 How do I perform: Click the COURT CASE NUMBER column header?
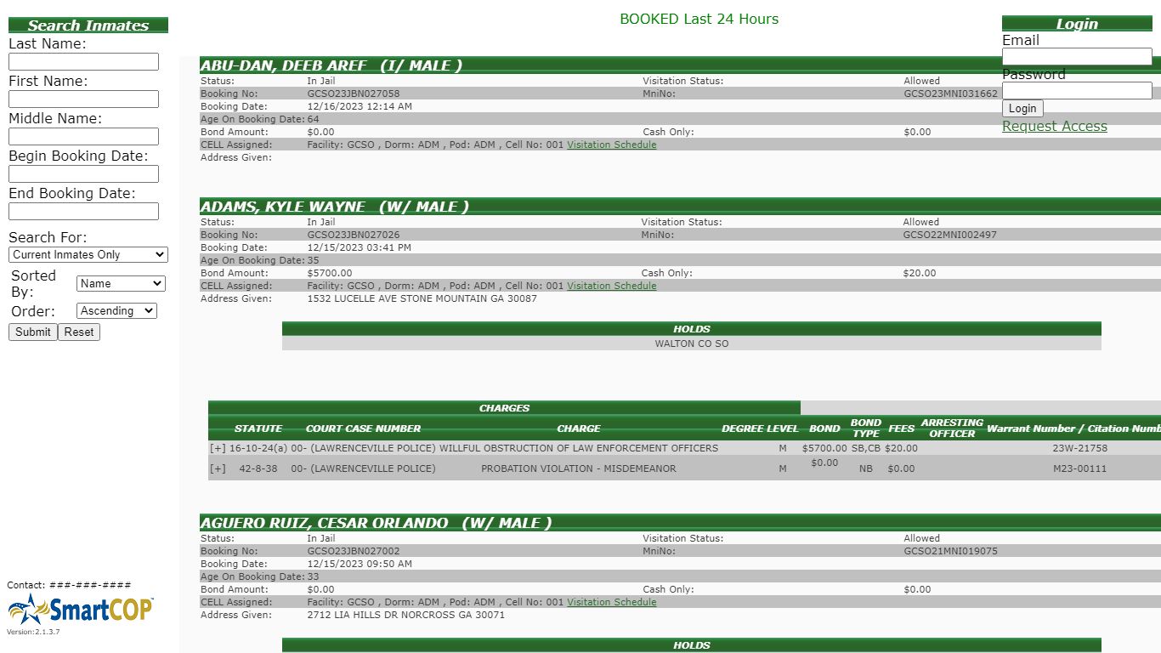[x=363, y=429]
